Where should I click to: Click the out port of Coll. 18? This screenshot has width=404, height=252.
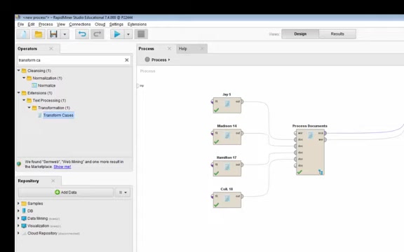tap(242, 196)
